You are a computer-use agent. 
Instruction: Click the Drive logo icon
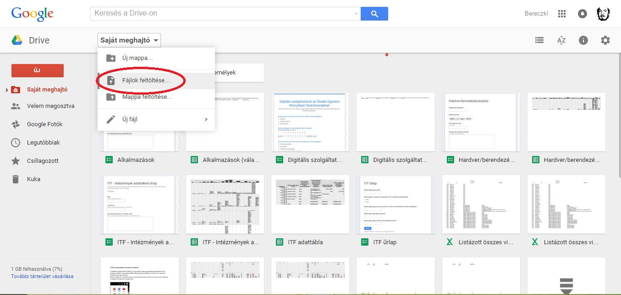pyautogui.click(x=17, y=40)
